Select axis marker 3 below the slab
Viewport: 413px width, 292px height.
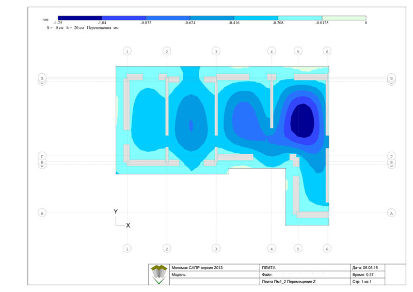tap(216, 249)
